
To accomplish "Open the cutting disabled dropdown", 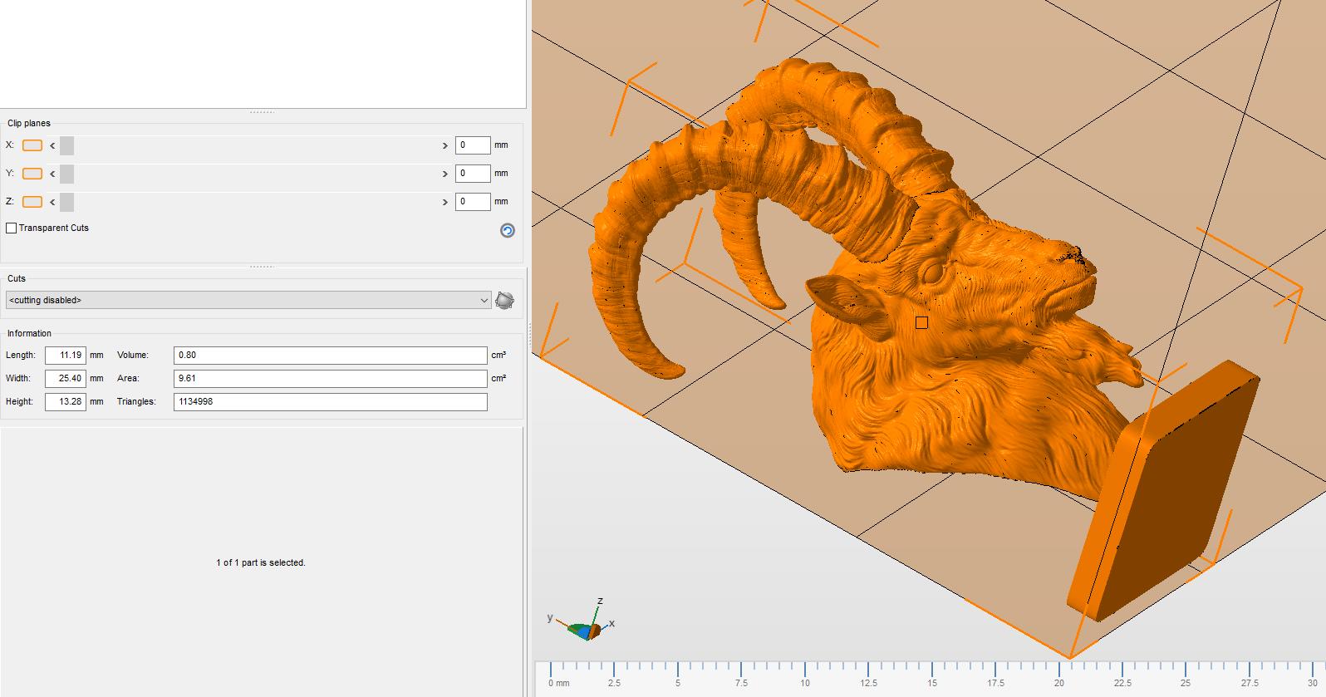I will [x=248, y=300].
